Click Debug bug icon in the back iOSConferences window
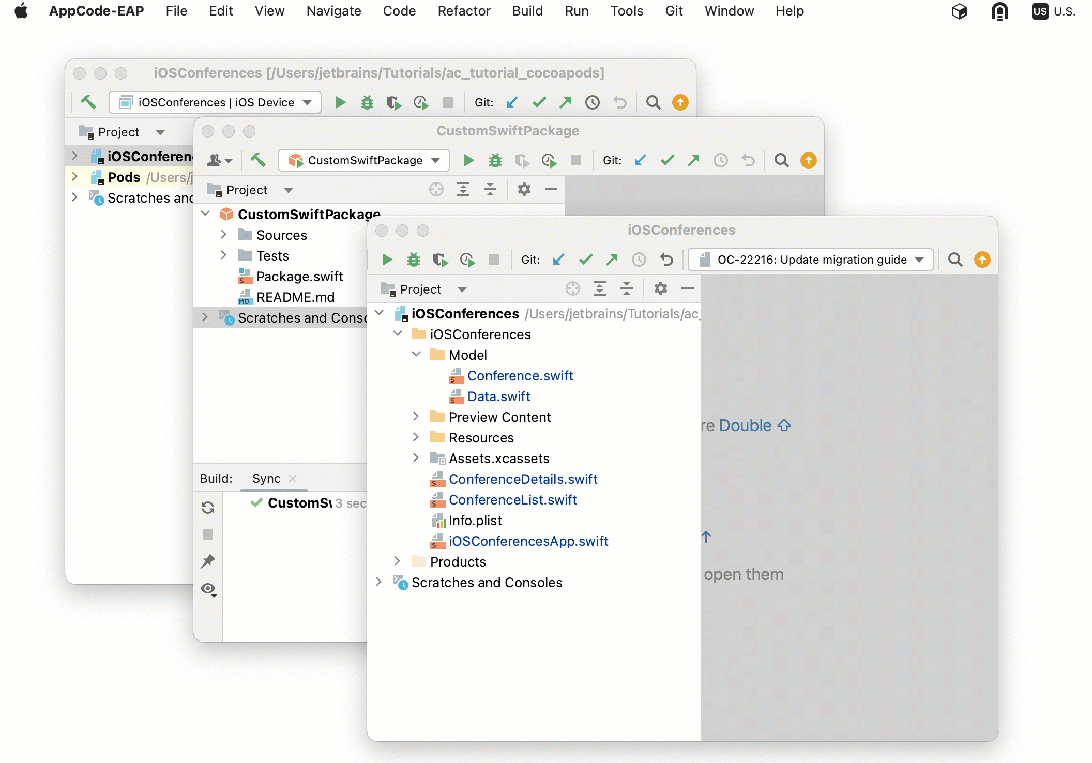The height and width of the screenshot is (763, 1092). click(x=367, y=102)
